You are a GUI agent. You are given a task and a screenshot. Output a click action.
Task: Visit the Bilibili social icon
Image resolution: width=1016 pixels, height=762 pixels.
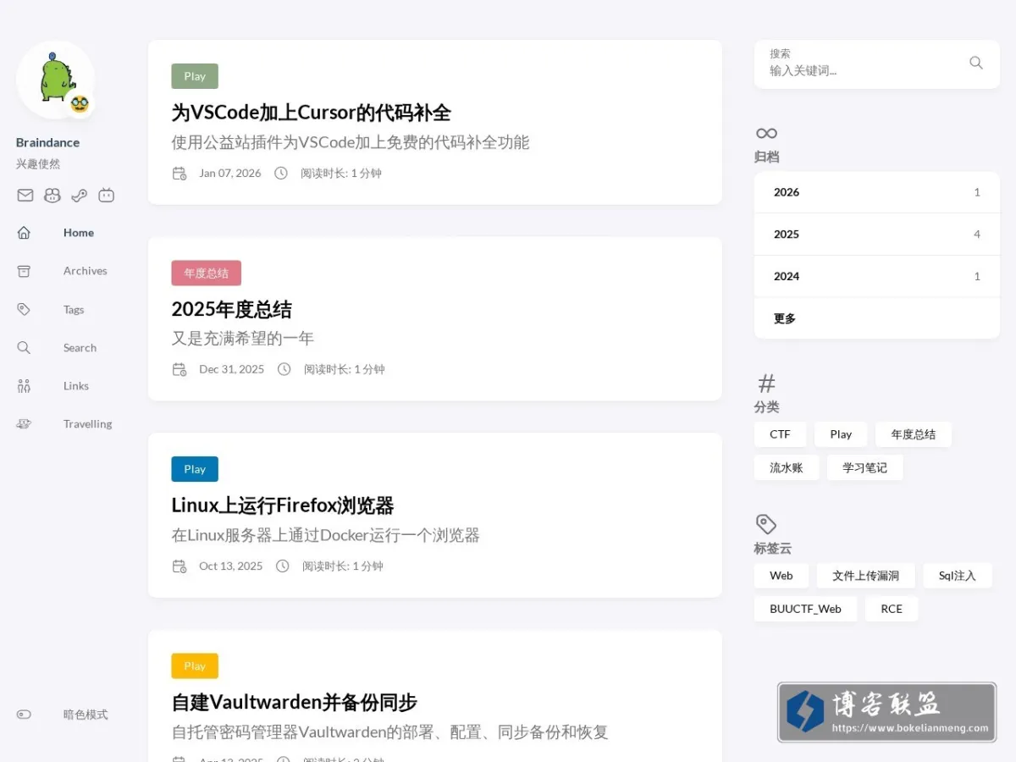(106, 196)
